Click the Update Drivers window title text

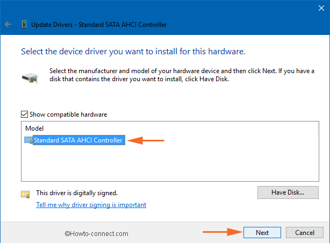coord(99,25)
